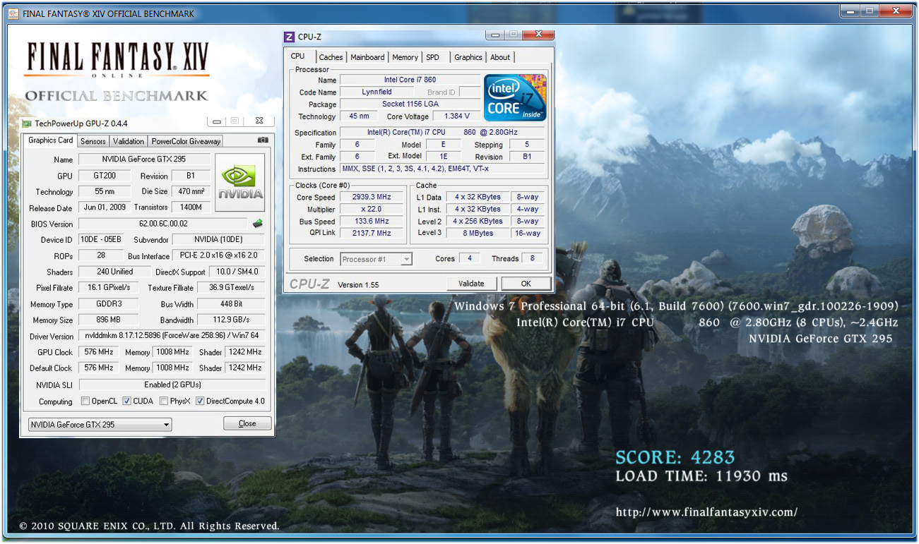Click the Bus Speed value 133.6 MHz
The image size is (919, 544).
click(372, 222)
